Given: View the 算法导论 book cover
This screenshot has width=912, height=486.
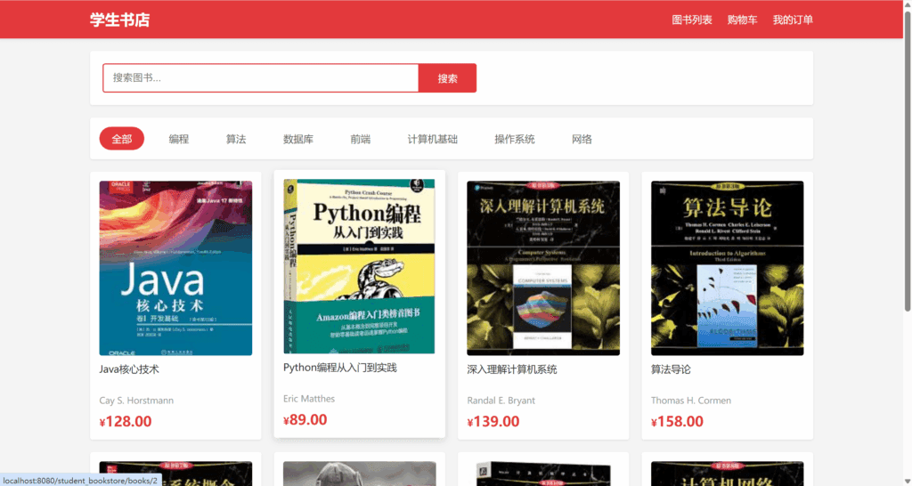Looking at the screenshot, I should tap(727, 268).
